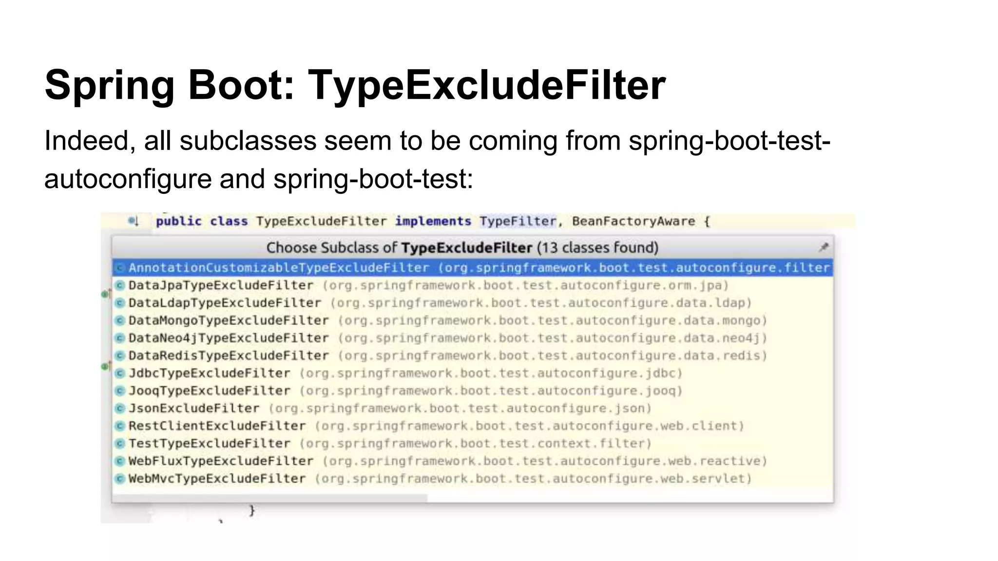The height and width of the screenshot is (561, 998).
Task: Click the pin icon in popup header
Action: (824, 247)
